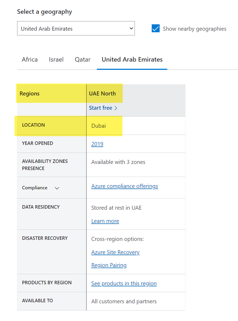Click See products in this region
The width and height of the screenshot is (238, 321).
124,283
